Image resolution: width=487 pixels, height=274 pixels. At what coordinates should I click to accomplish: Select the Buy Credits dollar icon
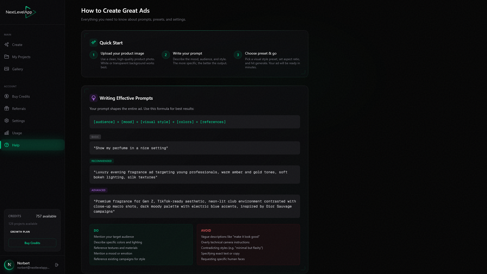(7, 96)
